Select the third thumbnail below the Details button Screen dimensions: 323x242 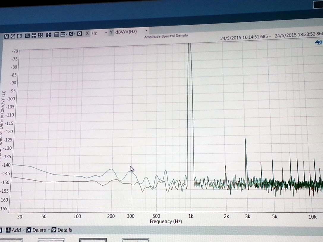coord(93,240)
